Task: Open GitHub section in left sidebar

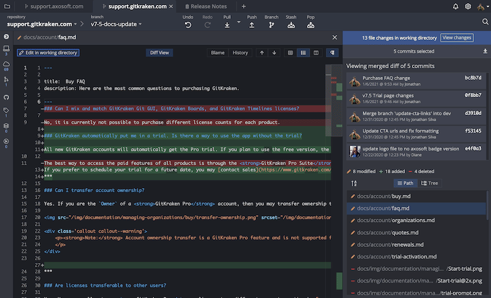Action: 6,96
